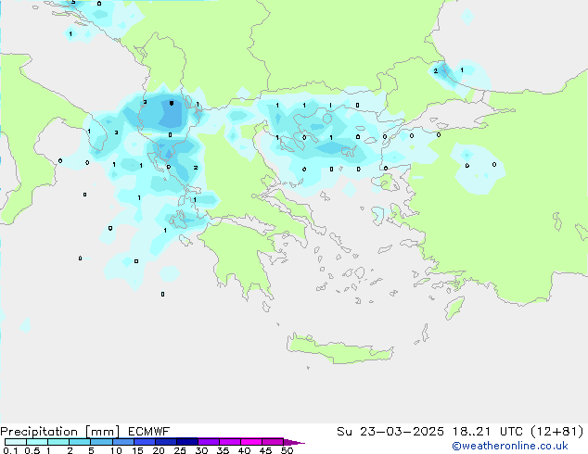Select the 0.1–0.5 mm legend color swatch
This screenshot has width=588, height=454.
tap(16, 442)
